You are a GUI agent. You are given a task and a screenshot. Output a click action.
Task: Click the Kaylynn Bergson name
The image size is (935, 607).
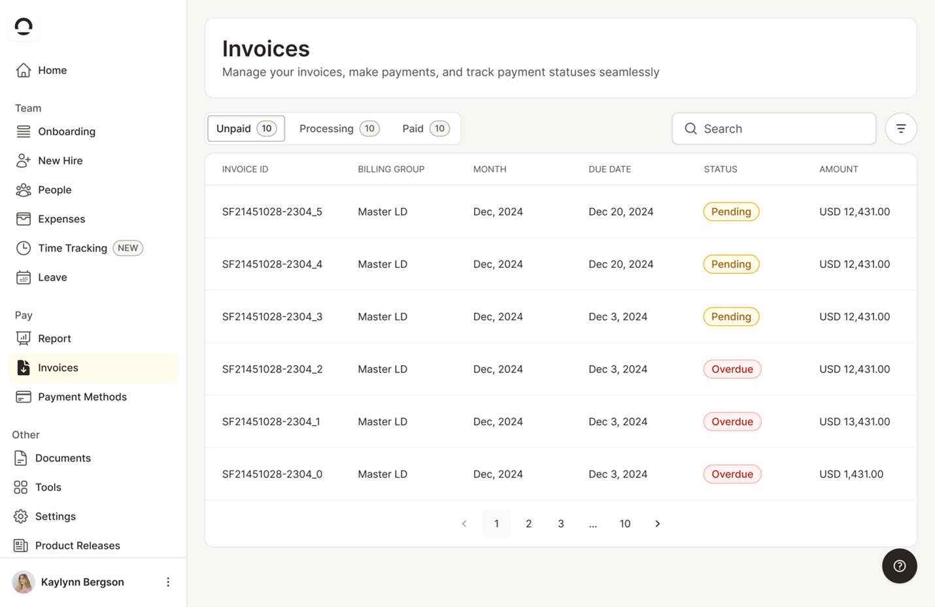pyautogui.click(x=82, y=582)
